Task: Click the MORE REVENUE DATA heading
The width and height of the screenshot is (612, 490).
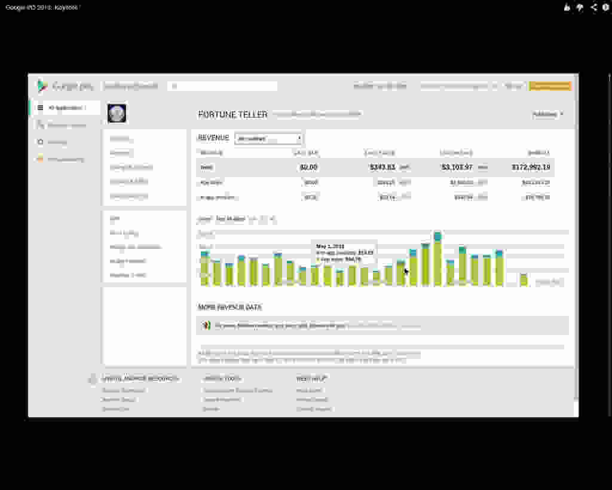Action: click(x=230, y=308)
